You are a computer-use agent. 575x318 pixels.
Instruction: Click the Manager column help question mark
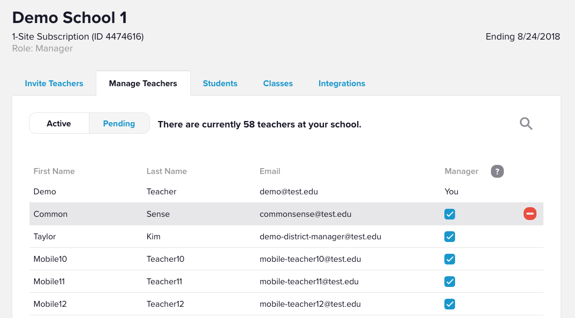[497, 171]
